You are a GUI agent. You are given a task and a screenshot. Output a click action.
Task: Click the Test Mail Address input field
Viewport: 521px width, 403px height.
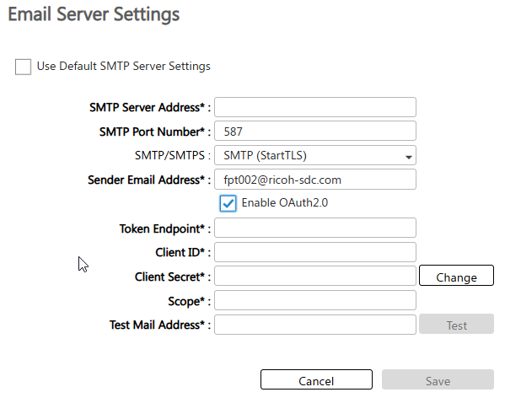pyautogui.click(x=315, y=325)
